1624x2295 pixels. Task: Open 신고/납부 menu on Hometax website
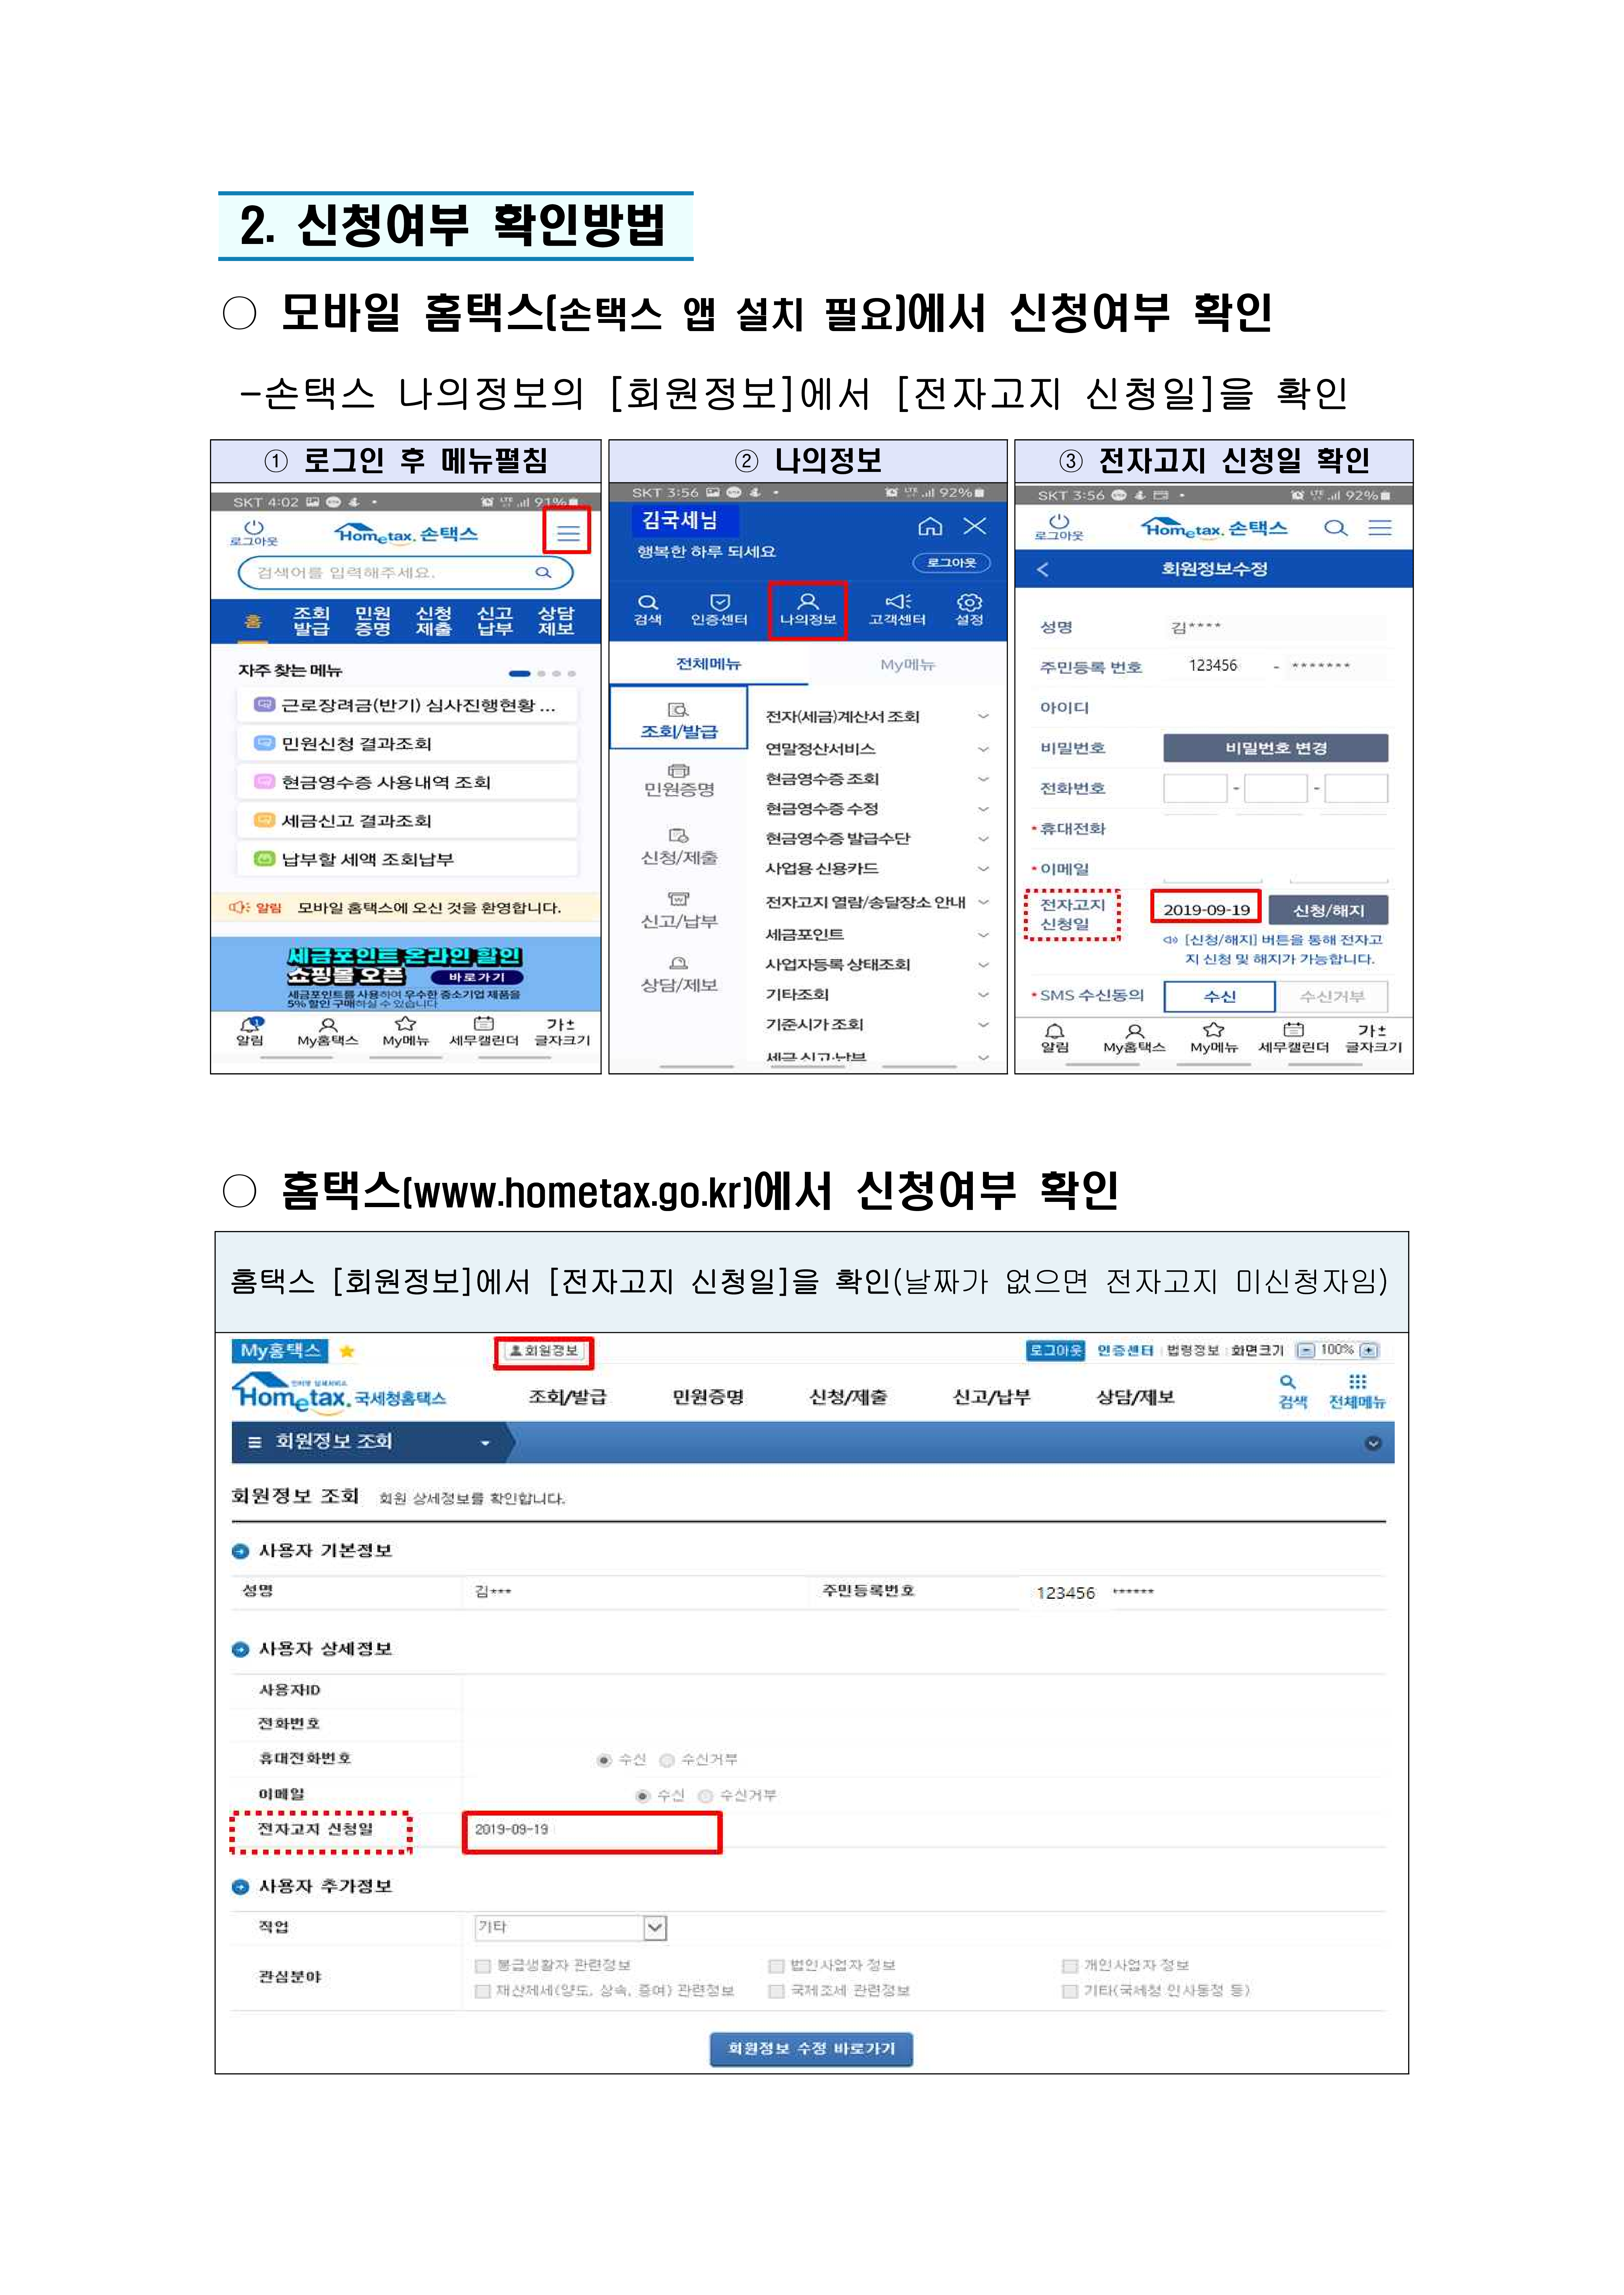(x=991, y=1397)
